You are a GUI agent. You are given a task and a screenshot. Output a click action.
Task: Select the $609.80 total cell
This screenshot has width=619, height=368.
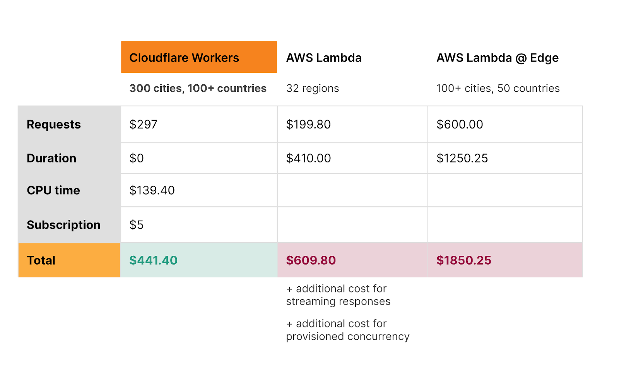click(311, 260)
